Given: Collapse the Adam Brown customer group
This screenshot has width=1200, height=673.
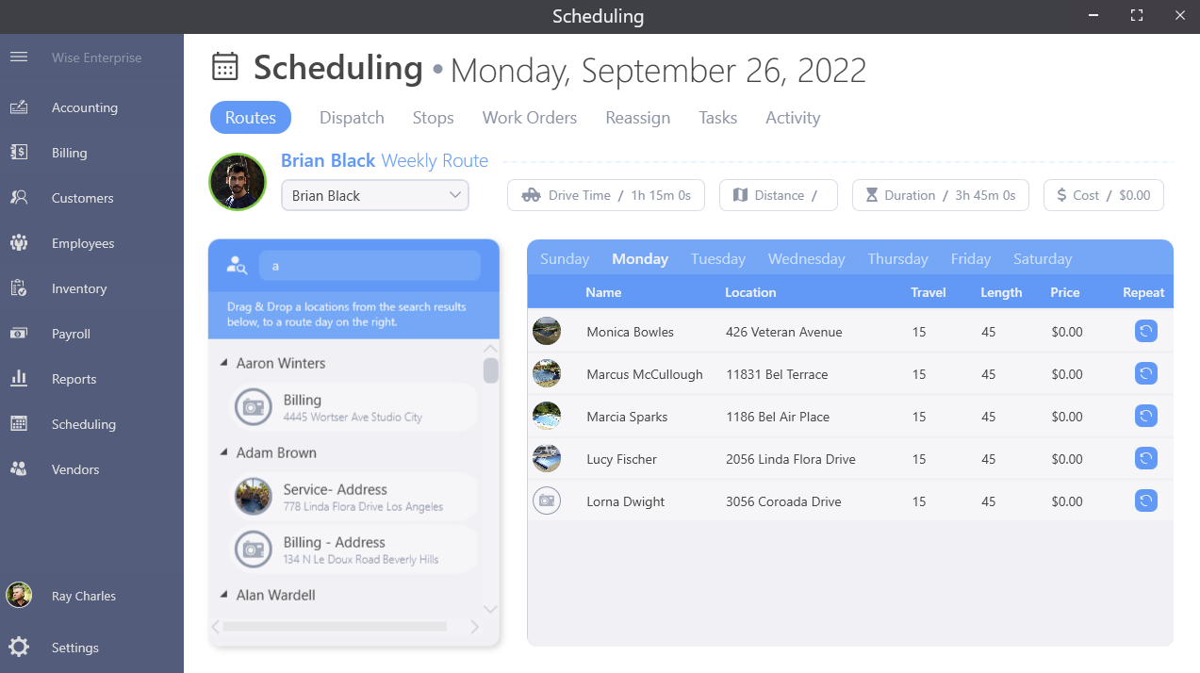Looking at the screenshot, I should (224, 452).
